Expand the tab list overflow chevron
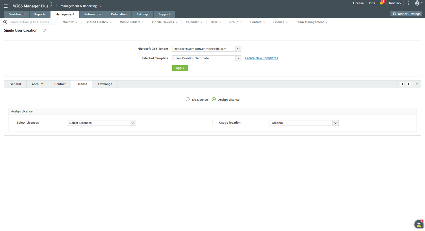The image size is (425, 231). 417,84
